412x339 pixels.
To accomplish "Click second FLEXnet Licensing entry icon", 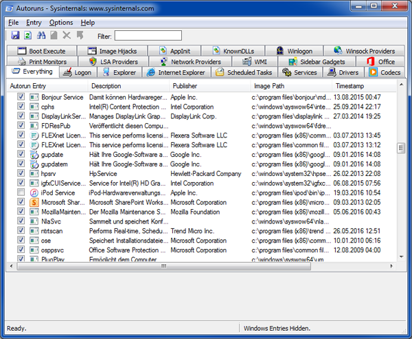I will [34, 145].
